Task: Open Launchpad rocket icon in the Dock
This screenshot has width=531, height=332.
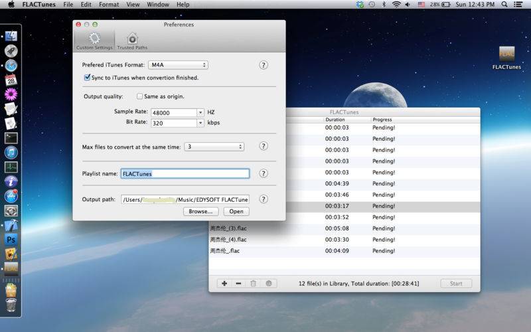Action: pos(11,51)
